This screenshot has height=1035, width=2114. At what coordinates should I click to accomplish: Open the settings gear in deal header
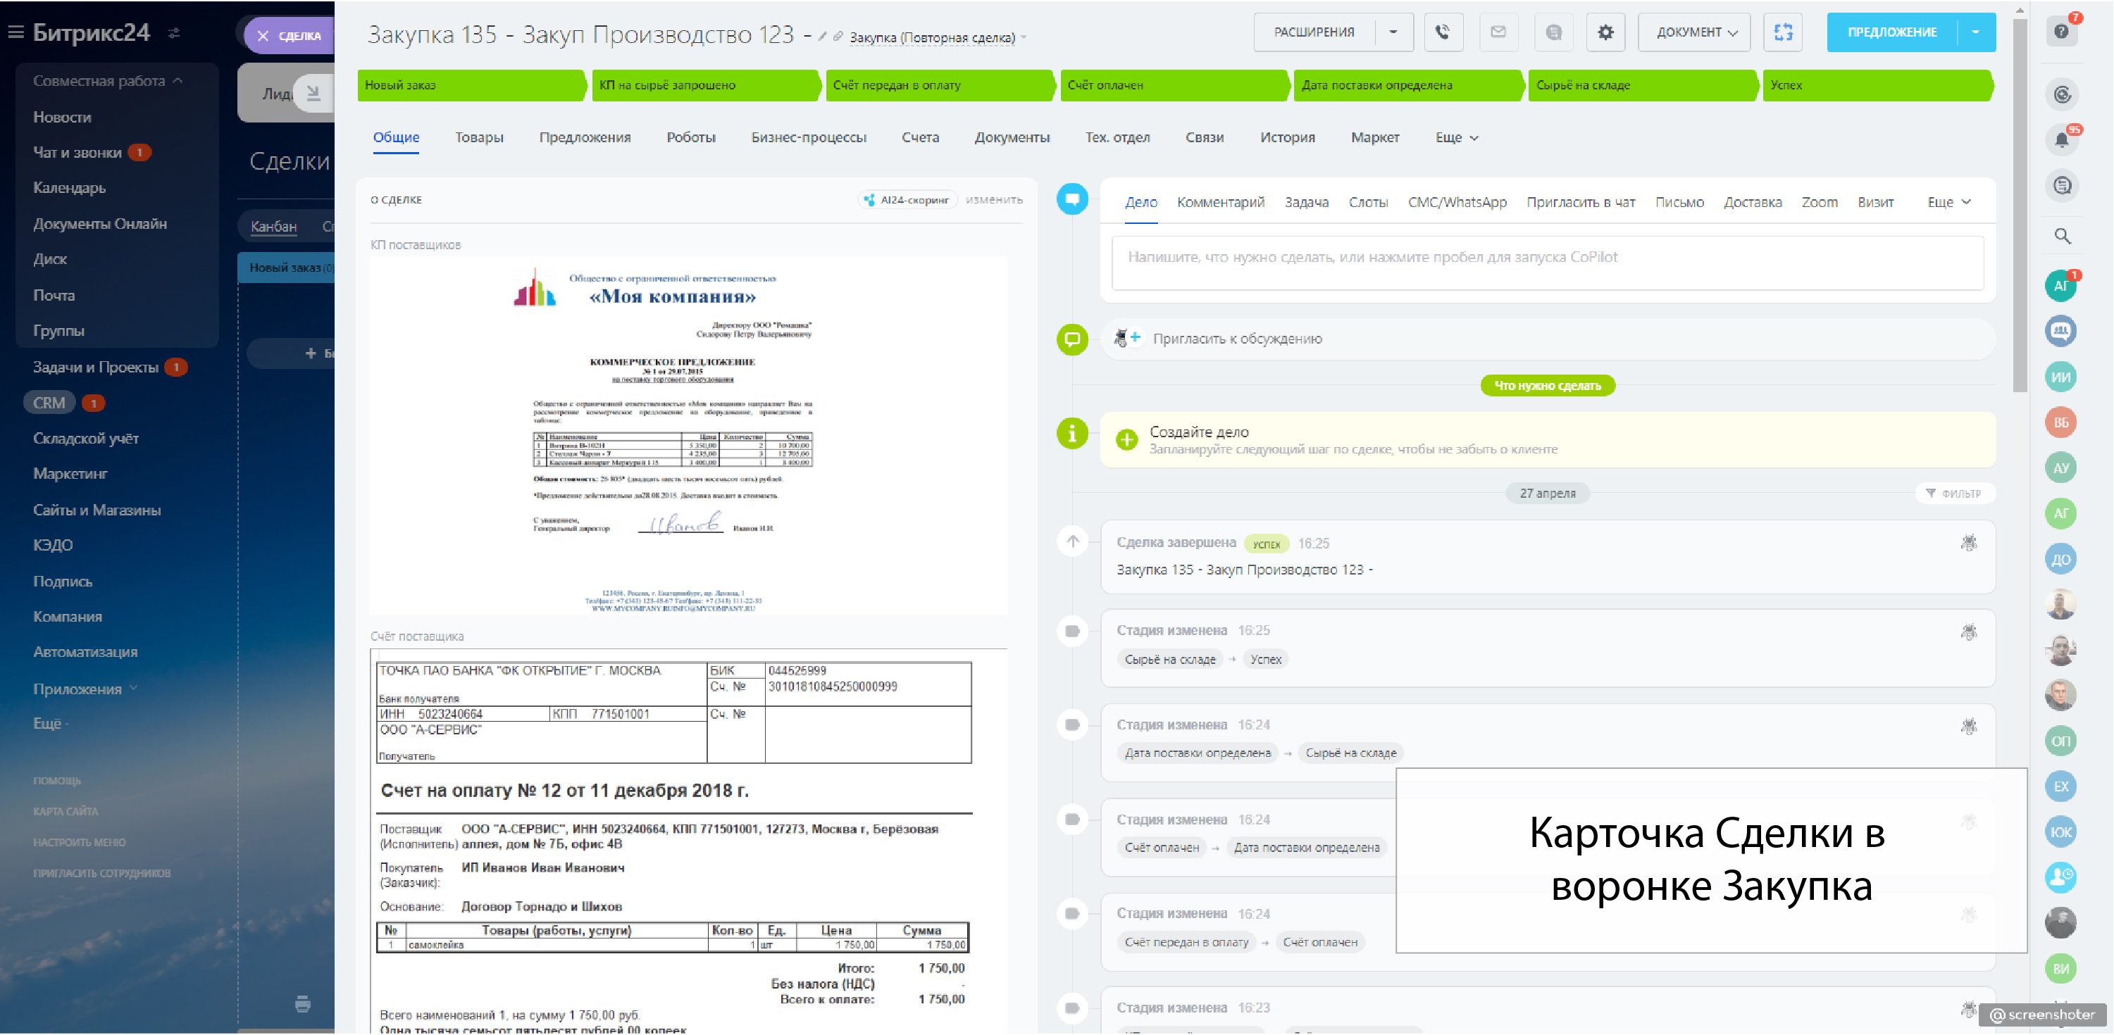click(1605, 33)
